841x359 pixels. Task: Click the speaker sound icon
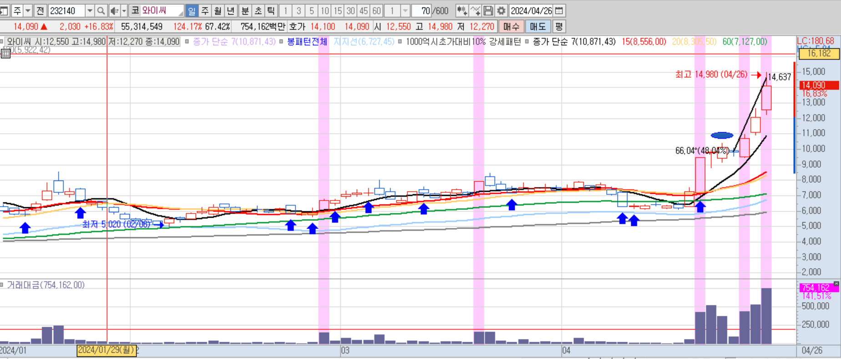pyautogui.click(x=114, y=10)
